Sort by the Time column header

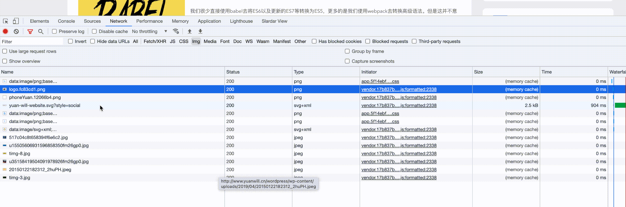574,72
